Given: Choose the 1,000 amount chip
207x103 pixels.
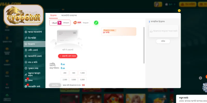Looking at the screenshot, I should pyautogui.click(x=82, y=73).
